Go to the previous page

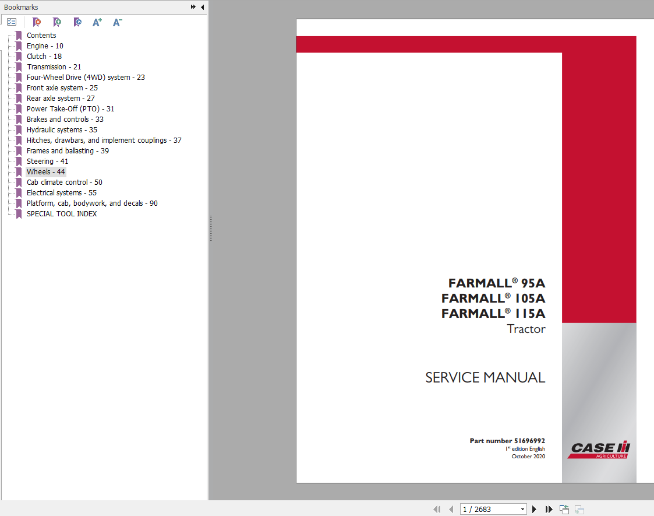[x=451, y=510]
